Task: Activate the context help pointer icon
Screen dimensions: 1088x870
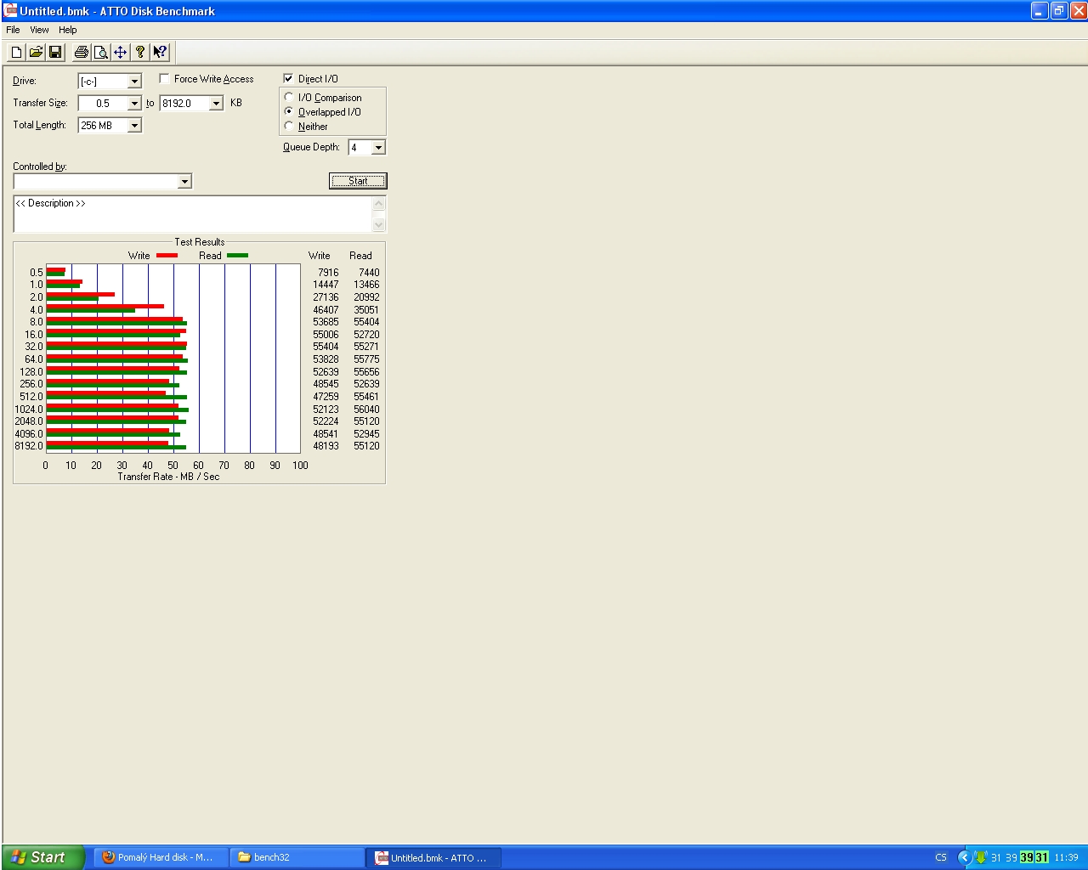Action: click(160, 52)
